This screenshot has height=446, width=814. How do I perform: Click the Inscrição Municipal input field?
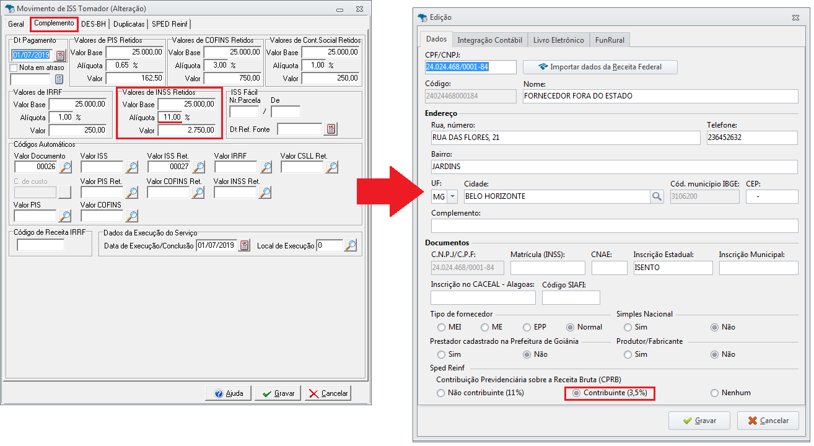pyautogui.click(x=758, y=268)
